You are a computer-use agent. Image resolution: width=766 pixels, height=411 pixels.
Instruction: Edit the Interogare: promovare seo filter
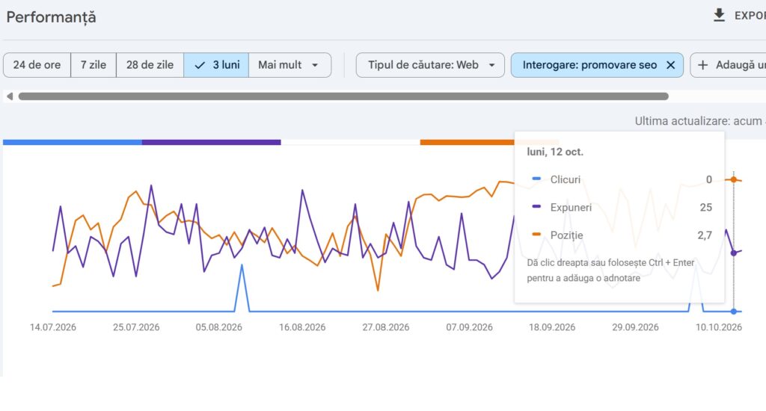(x=589, y=65)
